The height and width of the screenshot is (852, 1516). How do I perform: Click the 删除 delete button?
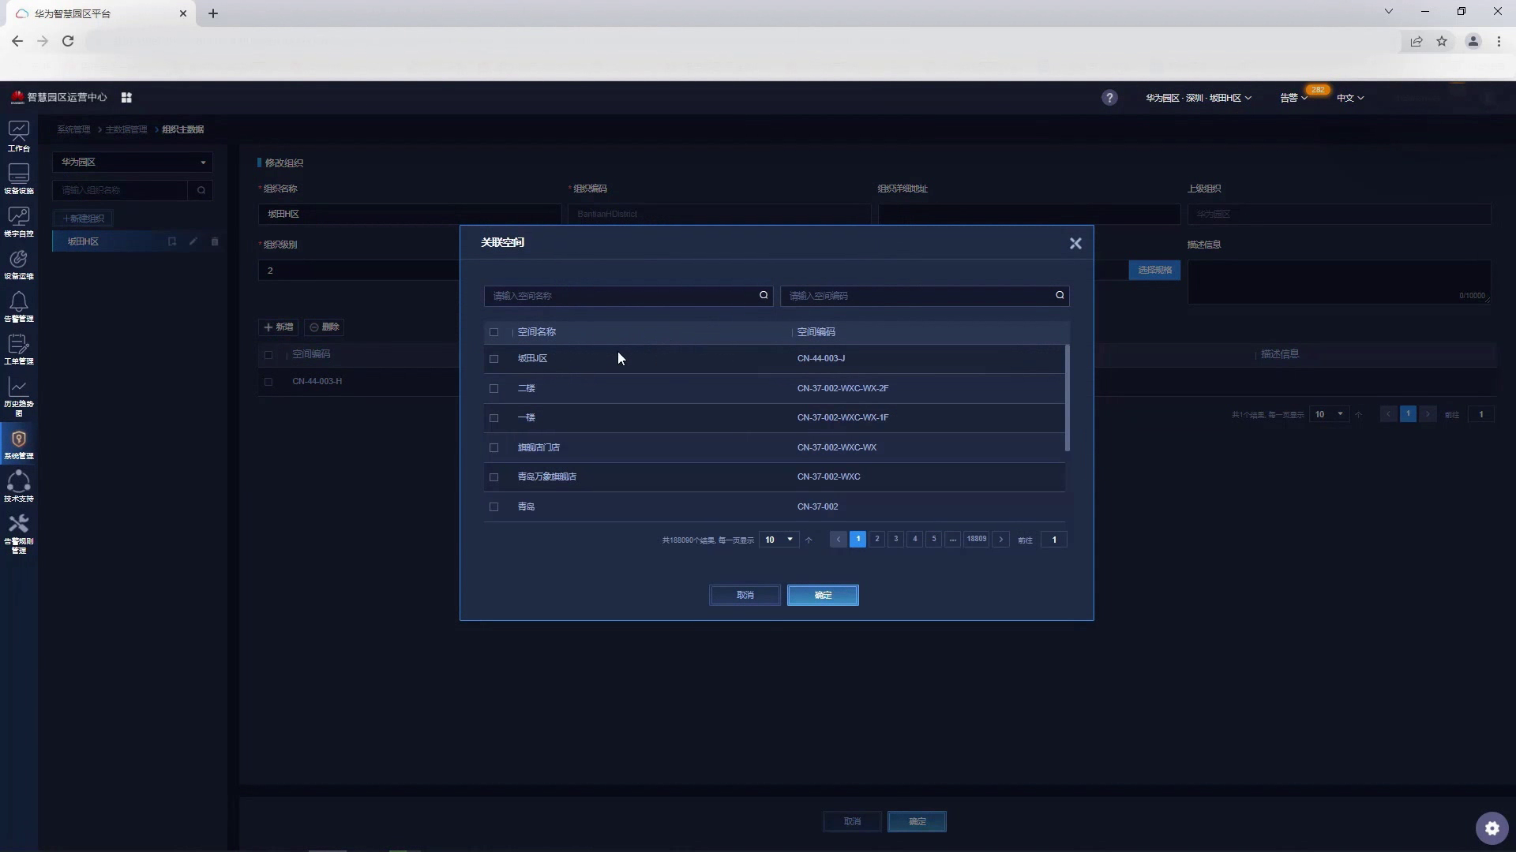(324, 327)
